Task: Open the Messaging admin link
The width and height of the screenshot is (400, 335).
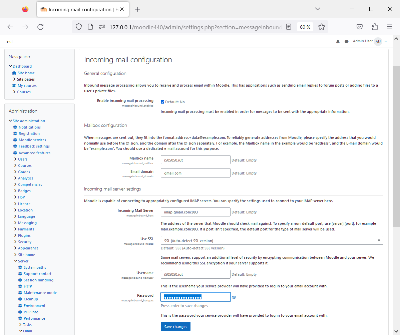Action: click(x=27, y=223)
